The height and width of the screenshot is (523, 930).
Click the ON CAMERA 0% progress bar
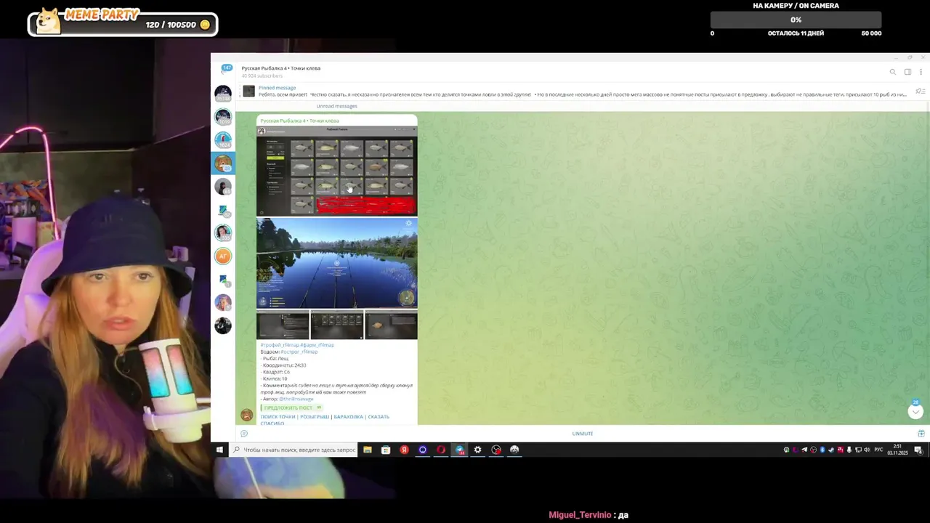[x=796, y=20]
